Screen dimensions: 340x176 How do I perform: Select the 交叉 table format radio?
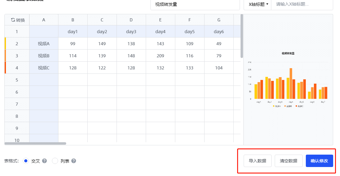26,161
